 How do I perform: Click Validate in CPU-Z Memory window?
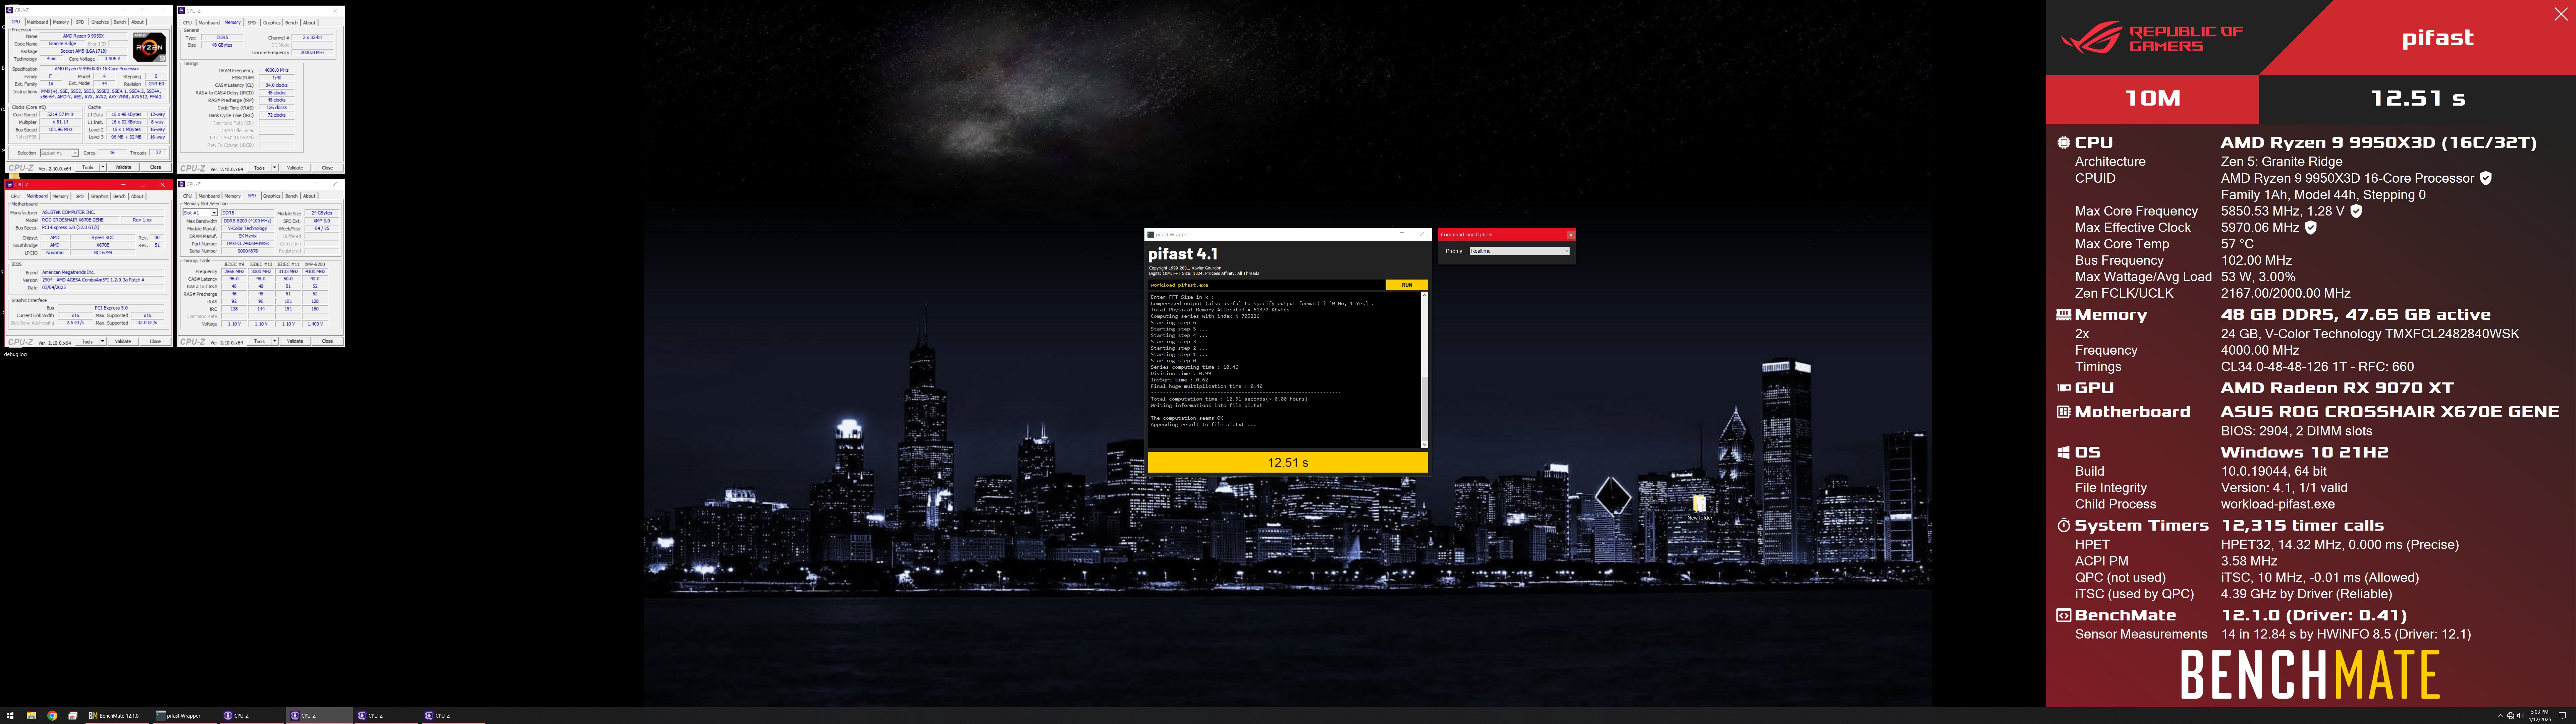click(295, 168)
